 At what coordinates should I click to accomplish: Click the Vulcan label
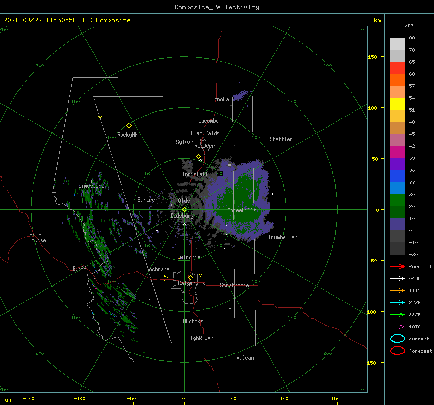tap(245, 358)
